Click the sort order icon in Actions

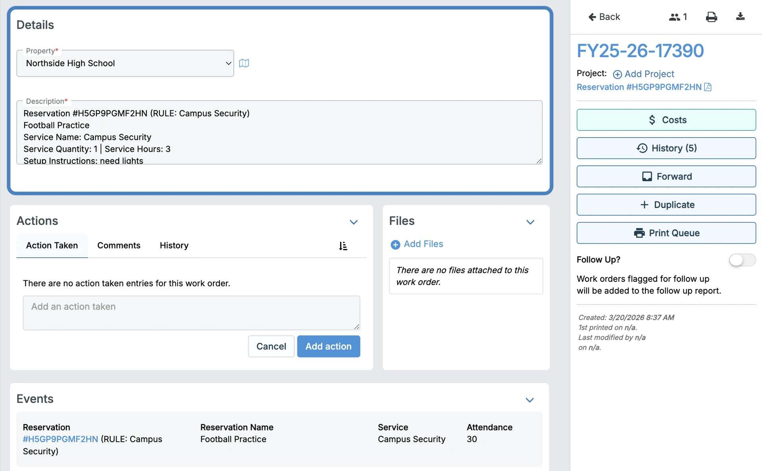343,246
